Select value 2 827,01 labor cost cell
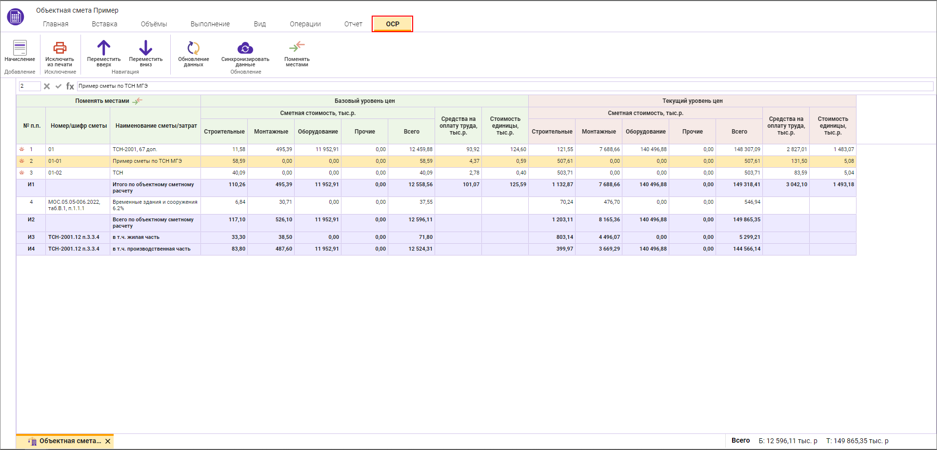 tap(786, 150)
